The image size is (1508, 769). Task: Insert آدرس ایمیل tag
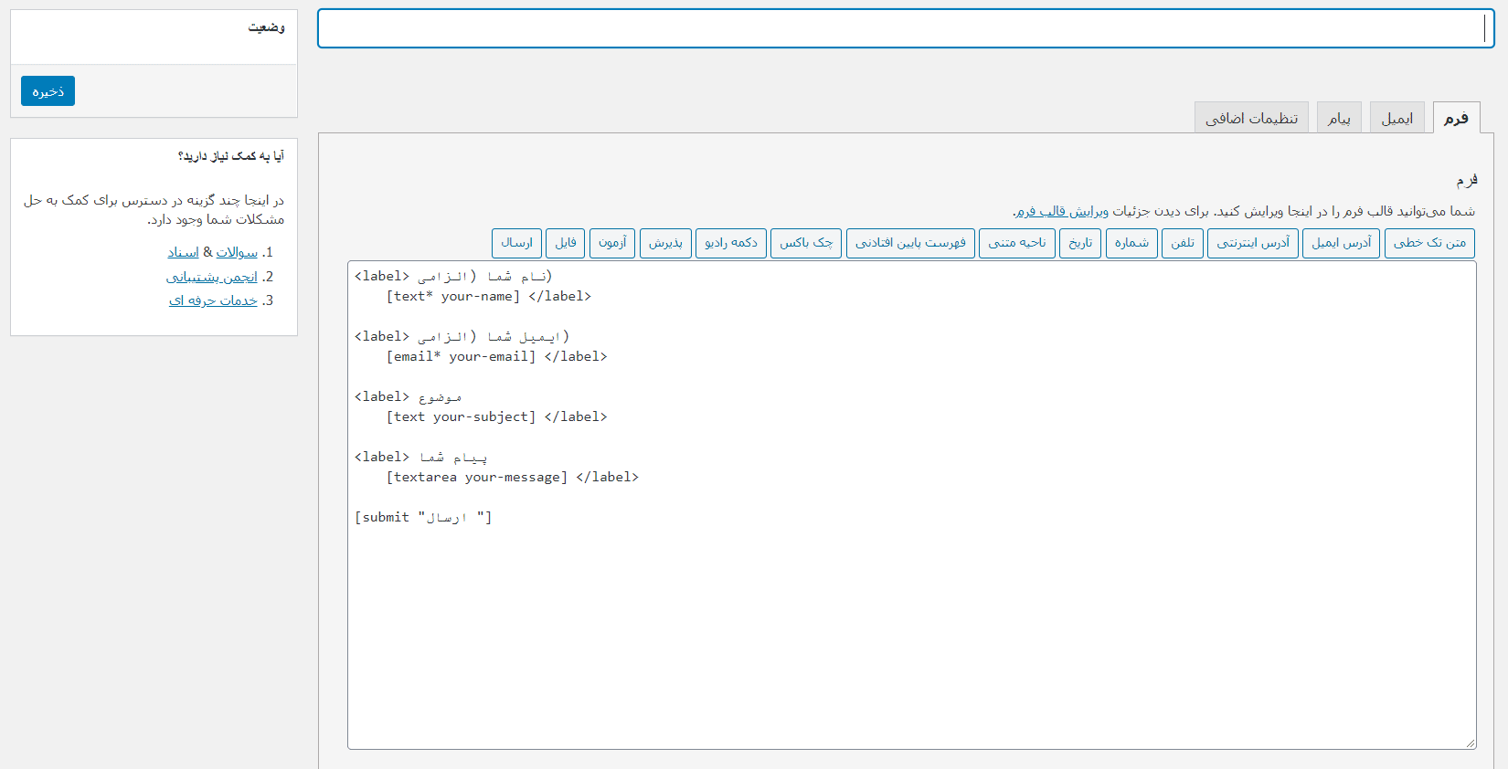[1341, 243]
